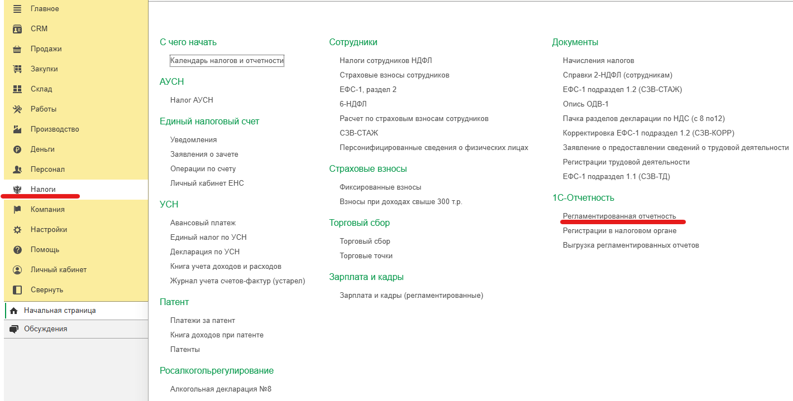Open the Персонал menu section
The height and width of the screenshot is (401, 793).
[47, 170]
